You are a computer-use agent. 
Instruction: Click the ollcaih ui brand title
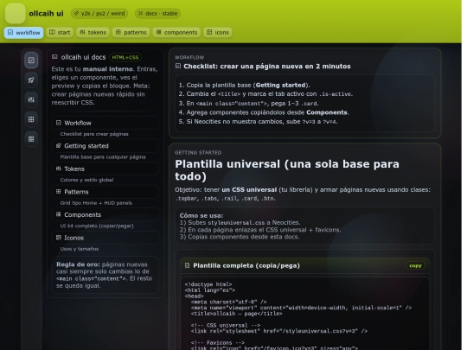[x=46, y=13]
